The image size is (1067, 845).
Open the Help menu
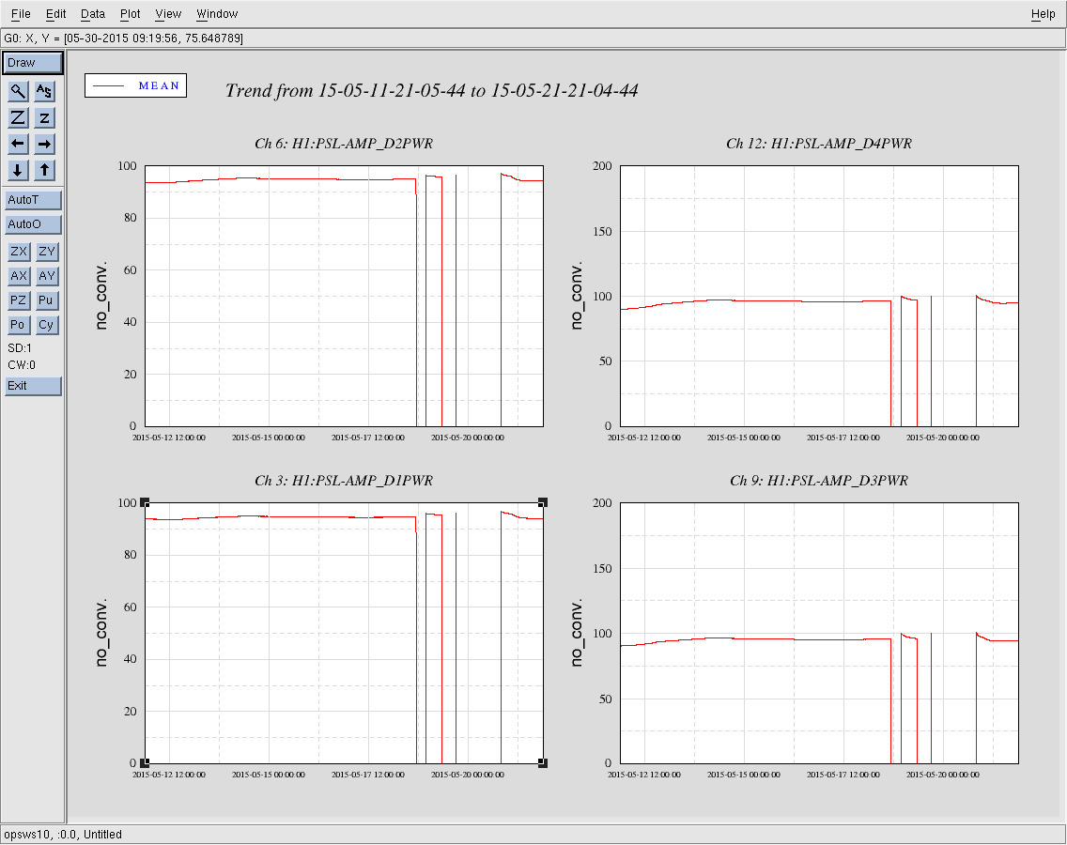click(1043, 13)
